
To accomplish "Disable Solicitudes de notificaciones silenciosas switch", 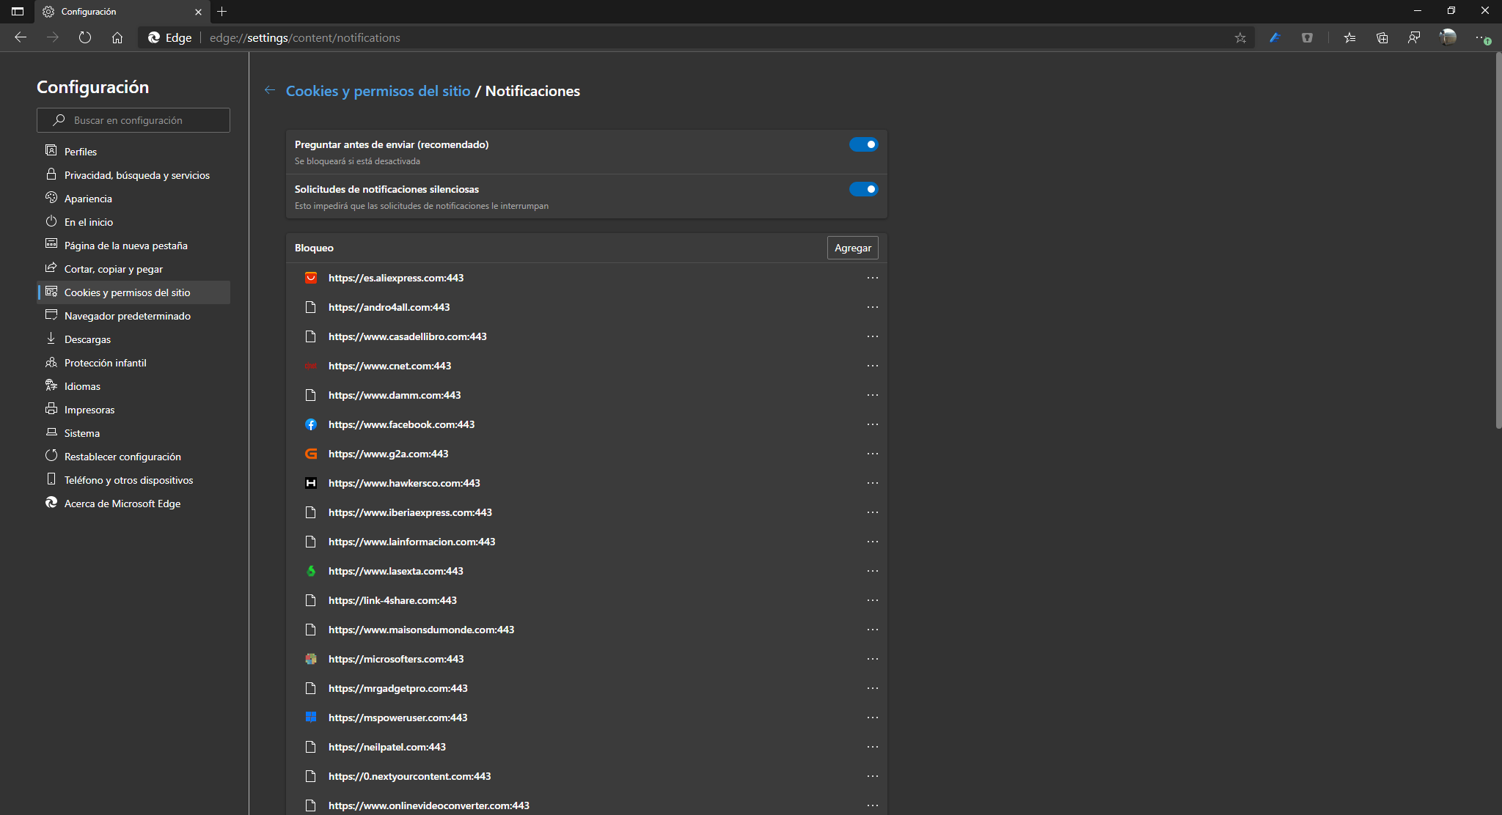I will [863, 189].
